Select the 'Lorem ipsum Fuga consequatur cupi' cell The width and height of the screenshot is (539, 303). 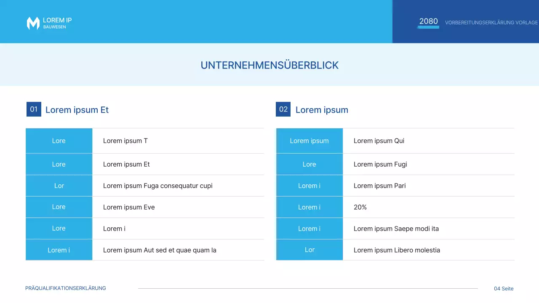158,186
